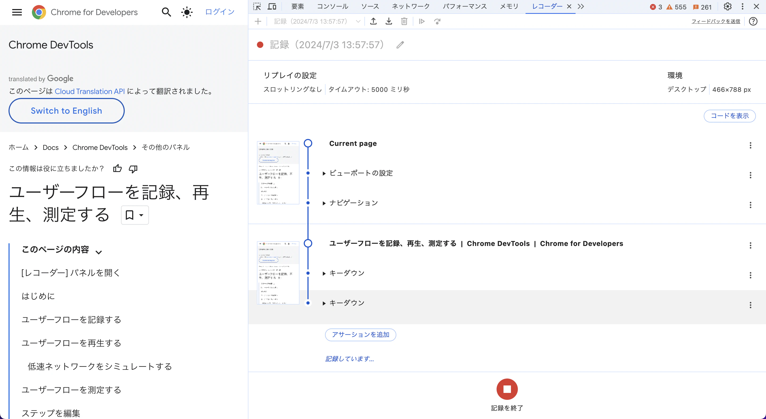Open DevTools customize three-dot menu
The image size is (766, 419).
743,7
